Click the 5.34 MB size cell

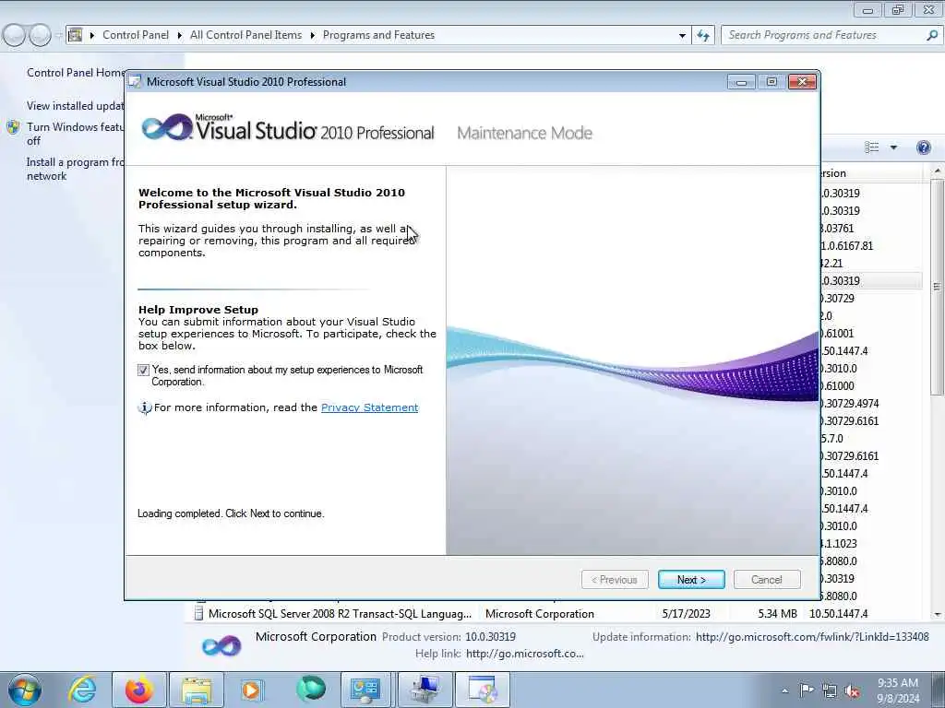coord(777,614)
